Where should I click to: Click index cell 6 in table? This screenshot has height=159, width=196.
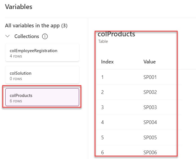pyautogui.click(x=102, y=153)
